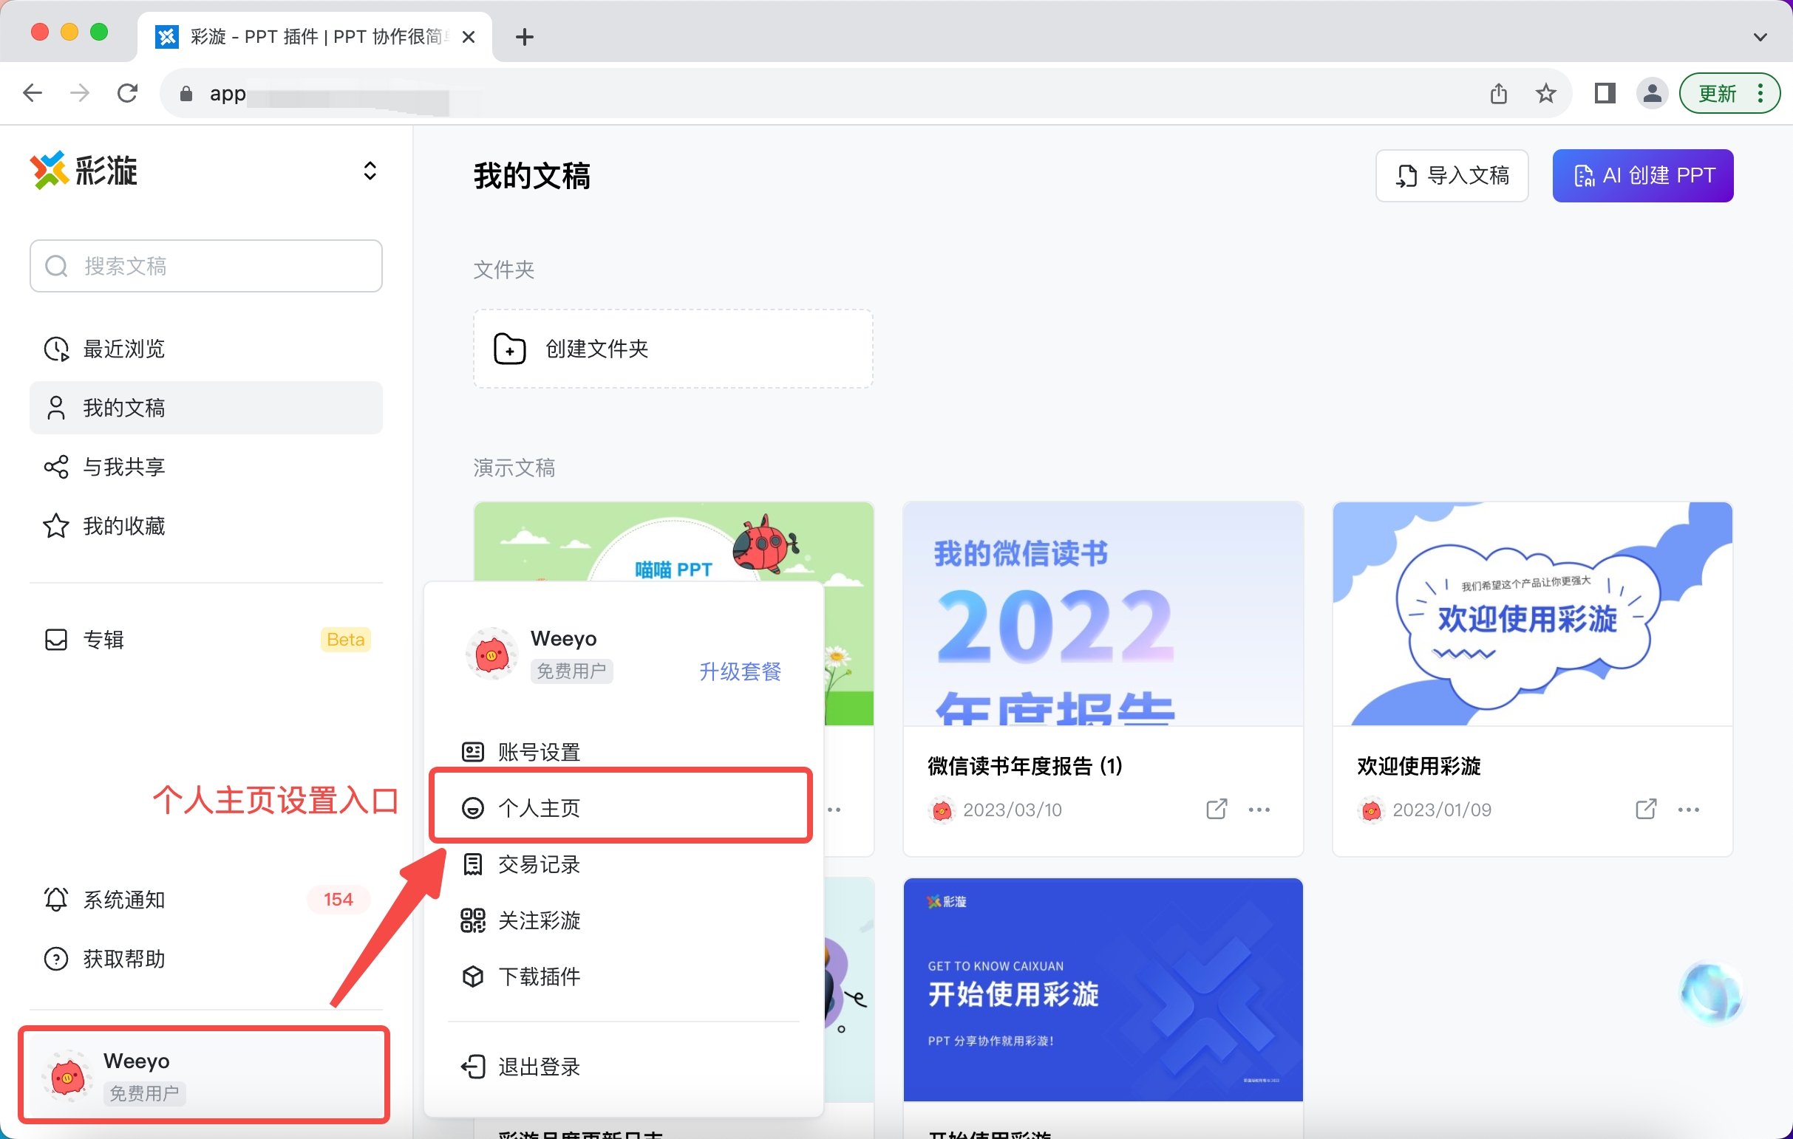Open 与我共享 shared documents

pyautogui.click(x=206, y=467)
